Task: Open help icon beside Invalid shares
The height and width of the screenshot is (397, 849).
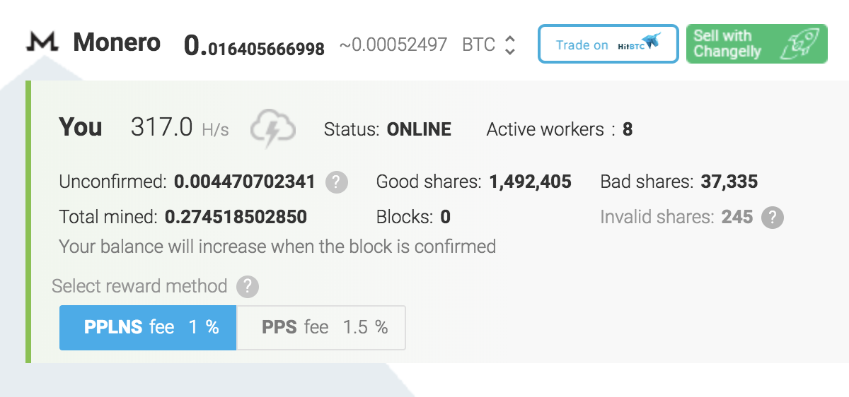Action: coord(773,218)
